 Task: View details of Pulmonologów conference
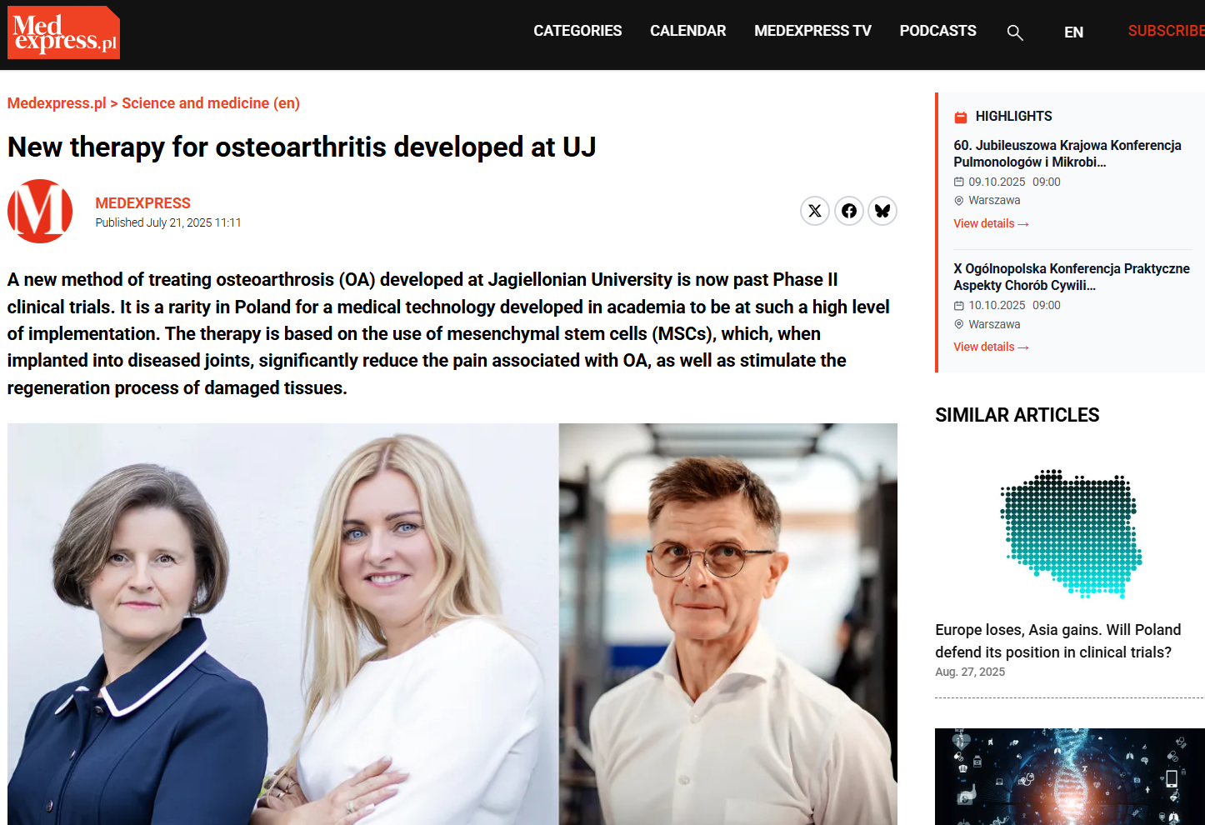[x=991, y=223]
